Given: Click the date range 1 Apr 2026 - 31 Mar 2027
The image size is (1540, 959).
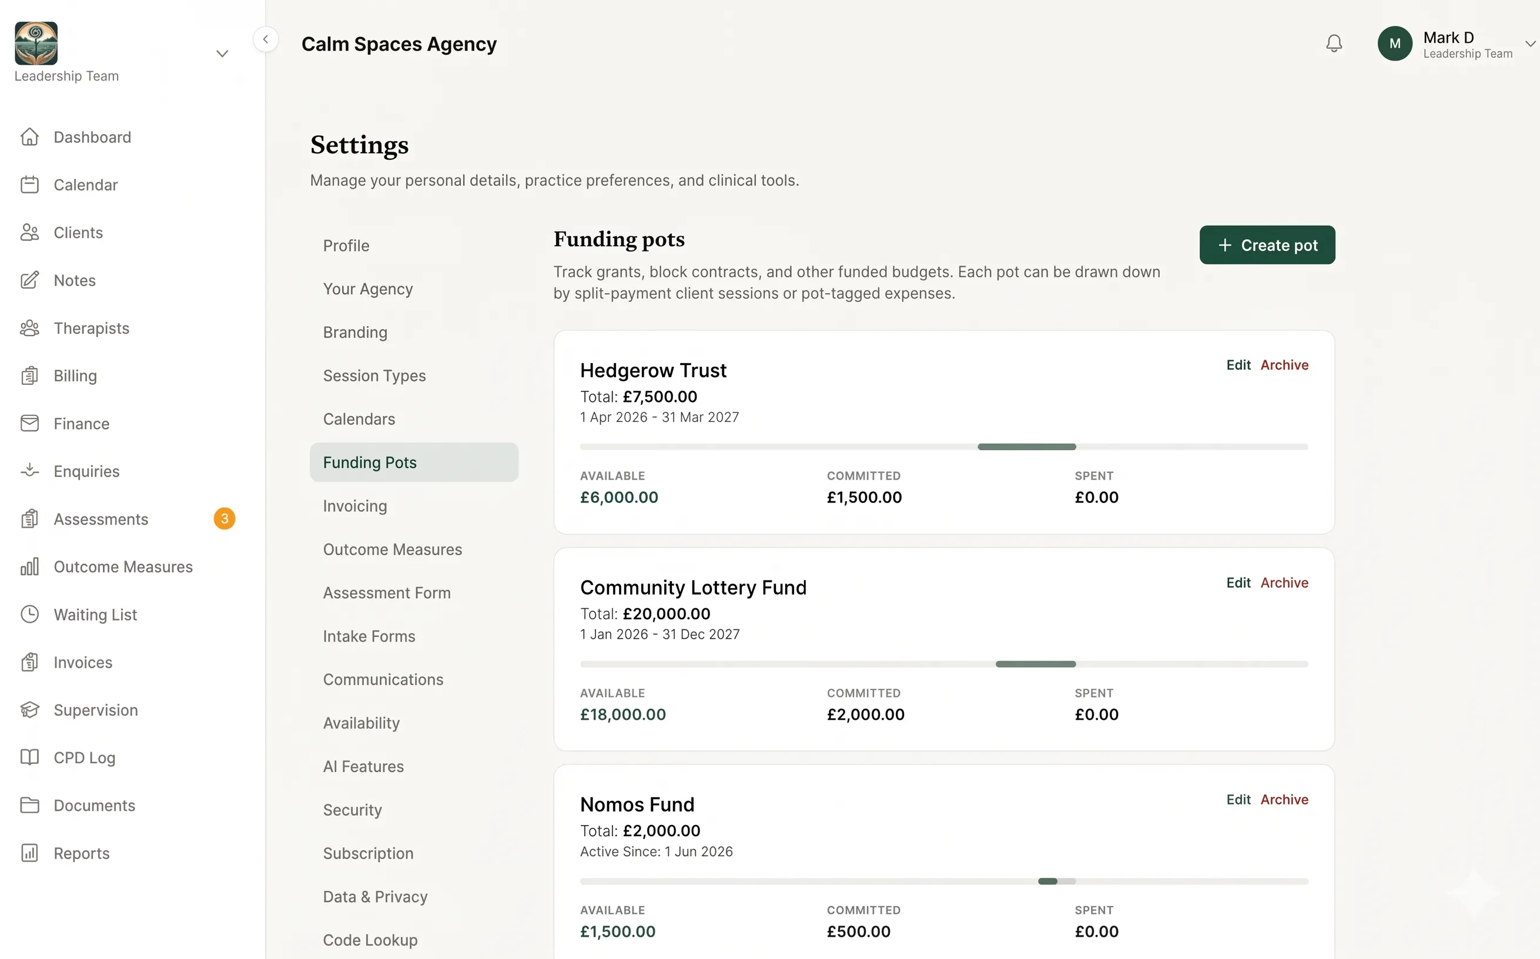Looking at the screenshot, I should click(x=659, y=417).
